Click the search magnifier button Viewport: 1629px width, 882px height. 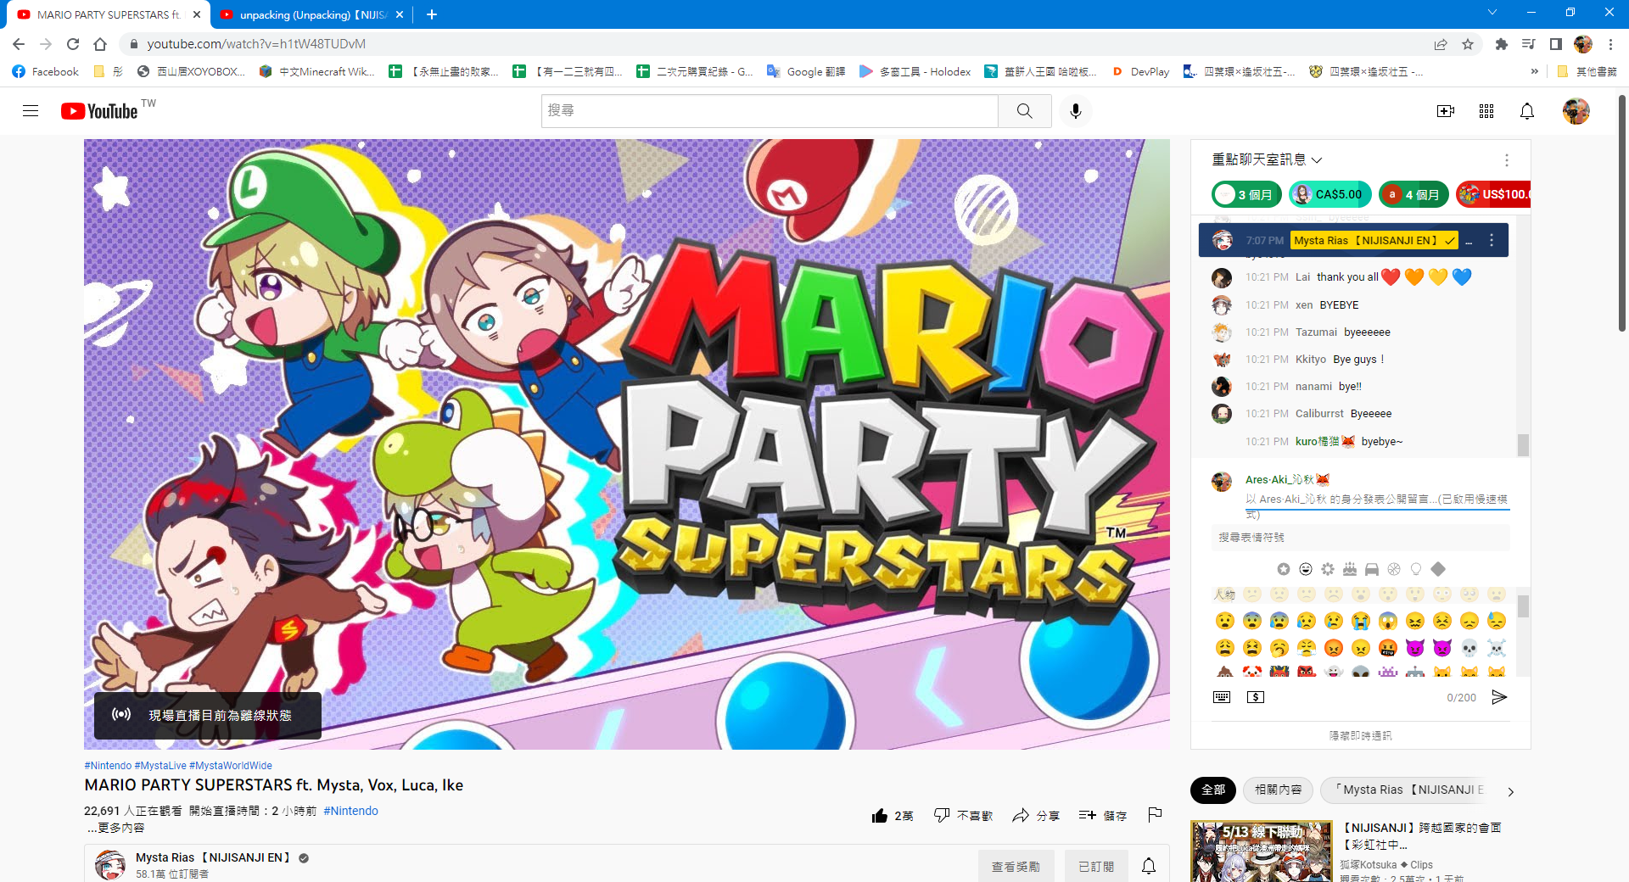[x=1025, y=111]
